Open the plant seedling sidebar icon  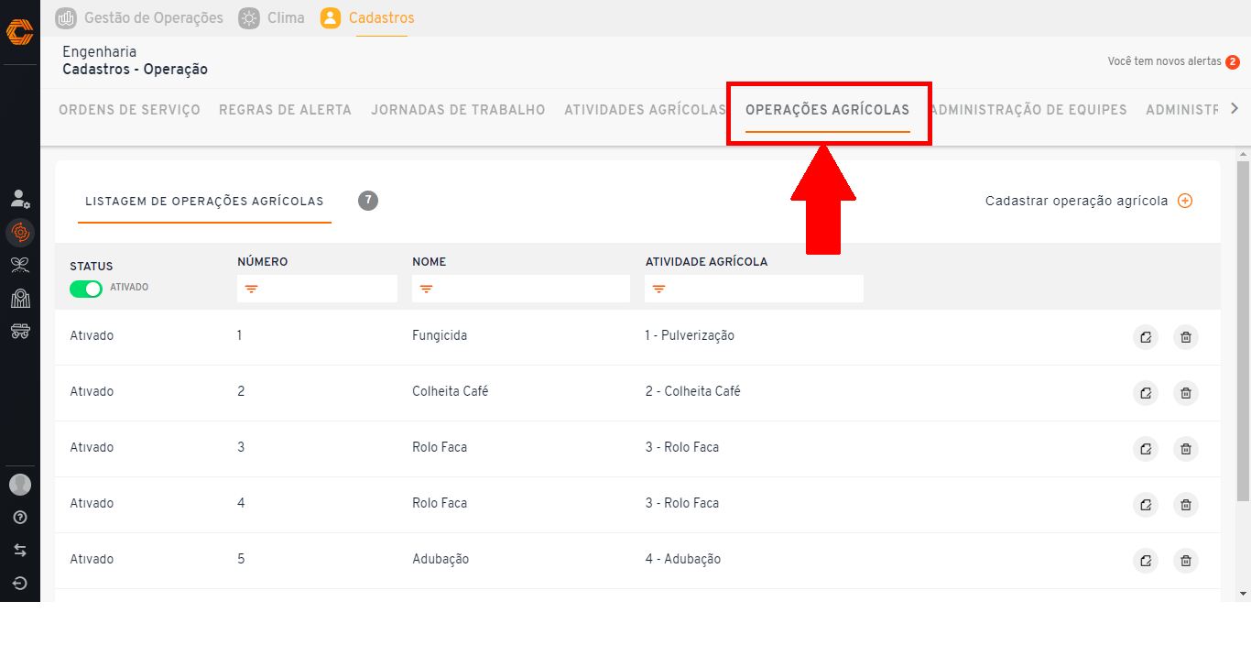coord(19,266)
